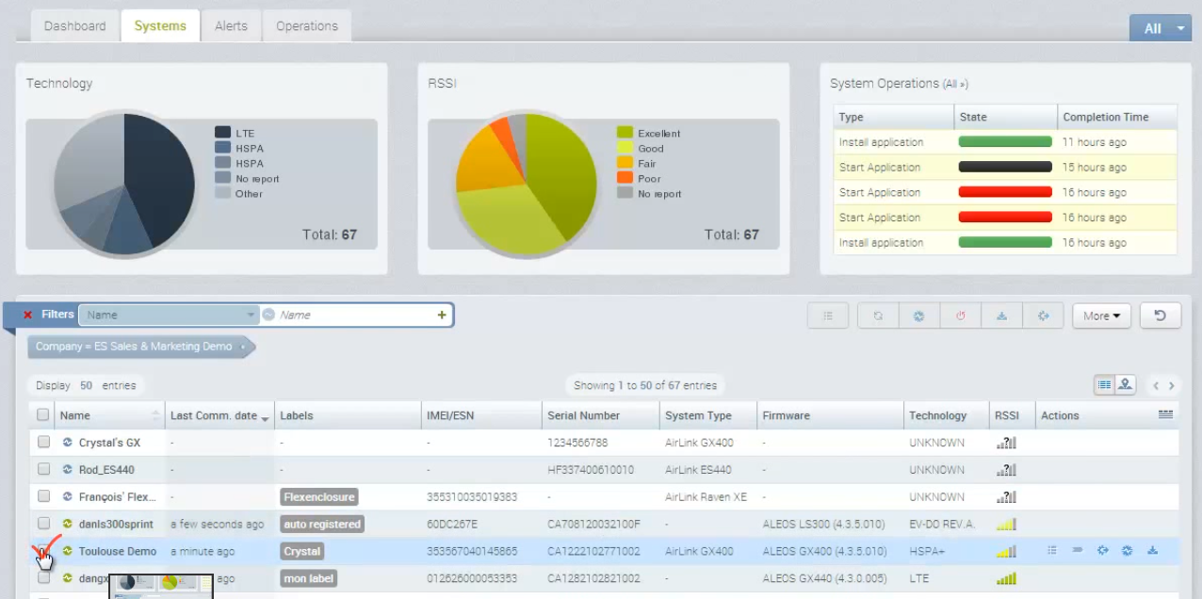
Task: Open column chooser icon in Actions header
Action: 1165,414
